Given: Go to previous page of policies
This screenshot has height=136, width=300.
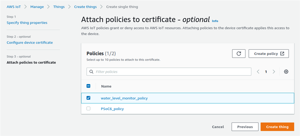Looking at the screenshot, I should 258,72.
